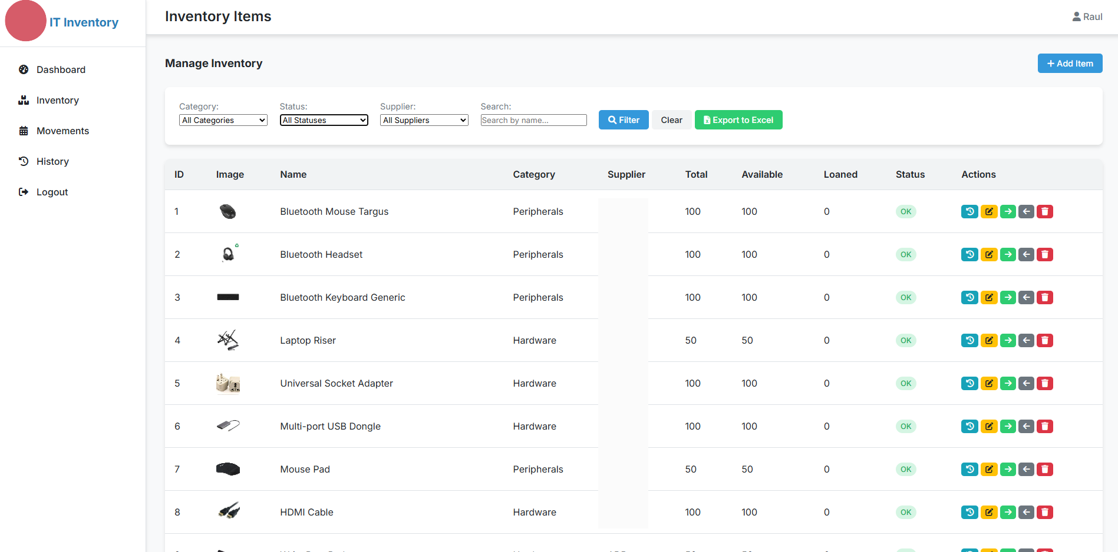The width and height of the screenshot is (1118, 552).
Task: Click the Add Item button
Action: click(x=1070, y=64)
